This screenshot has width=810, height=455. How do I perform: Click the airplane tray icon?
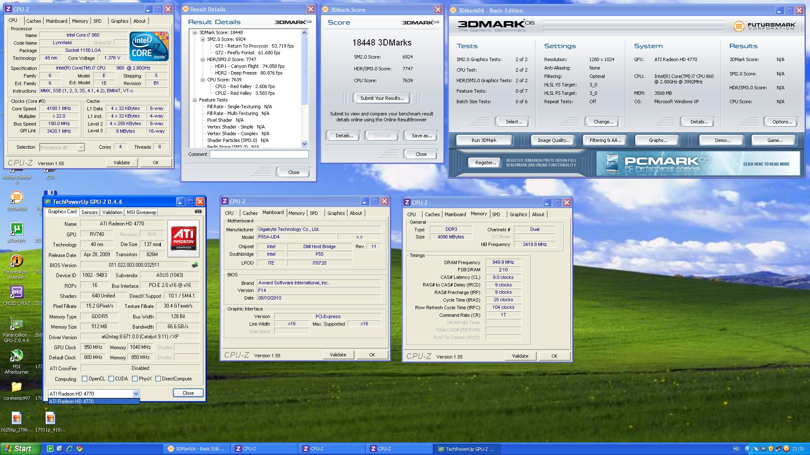(756, 449)
